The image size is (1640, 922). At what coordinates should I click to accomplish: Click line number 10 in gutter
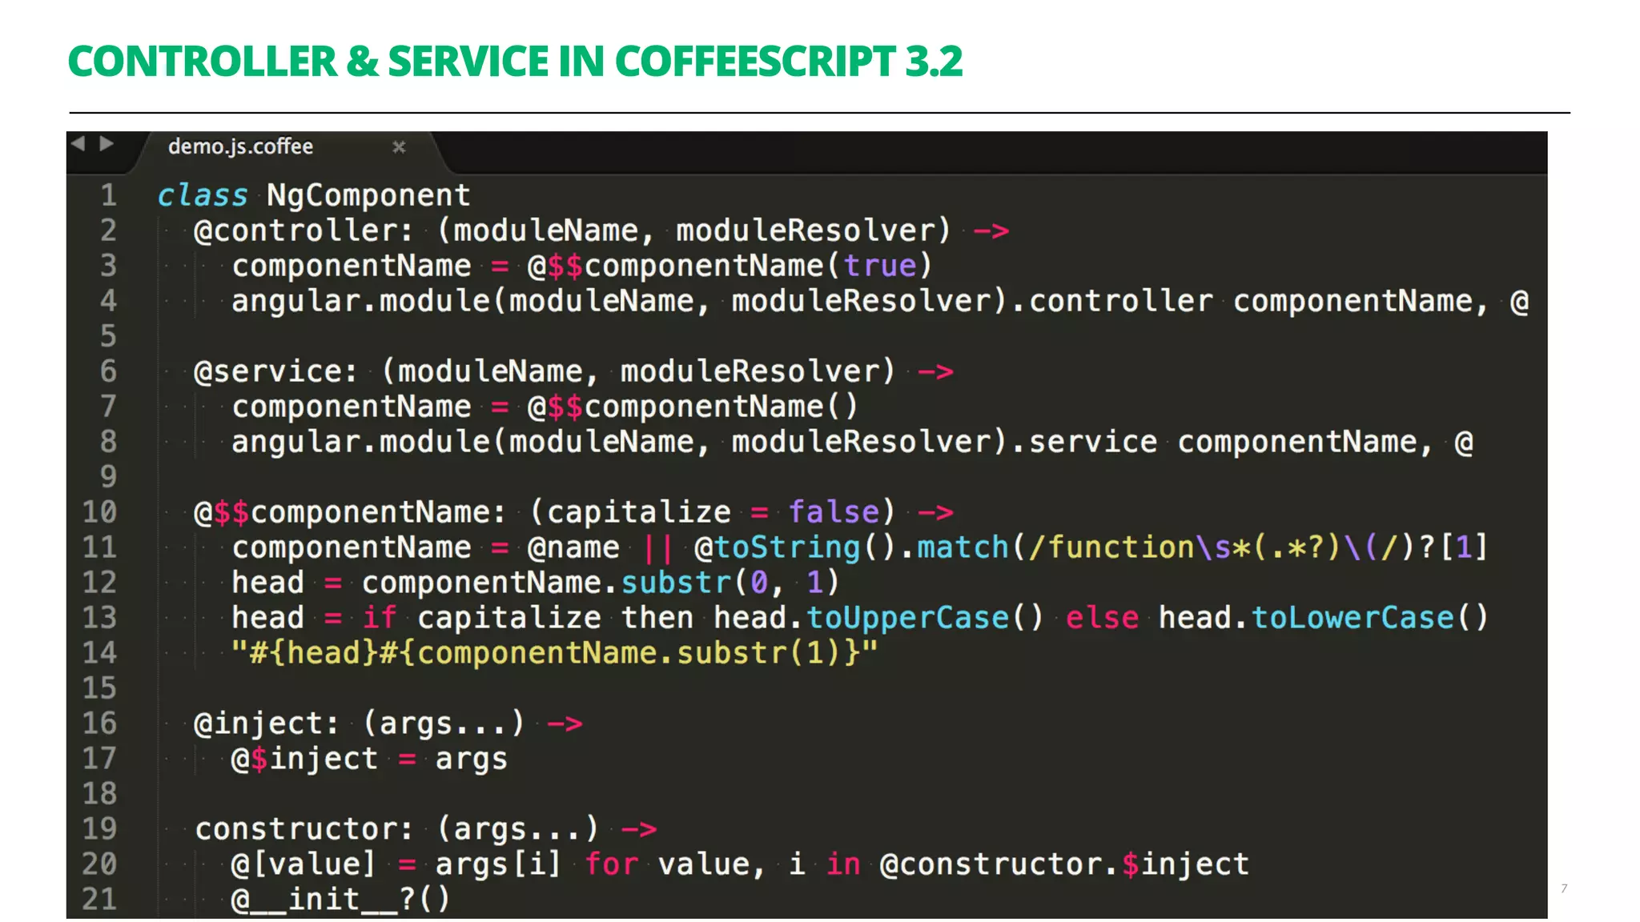(99, 512)
